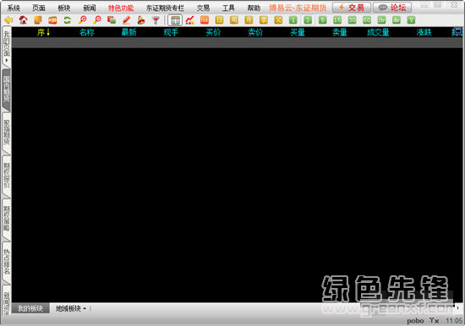Click the 成交量 column header

pyautogui.click(x=378, y=32)
